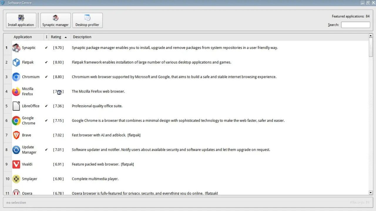Maximize the Software Centre window
376x211 pixels.
(368, 3)
